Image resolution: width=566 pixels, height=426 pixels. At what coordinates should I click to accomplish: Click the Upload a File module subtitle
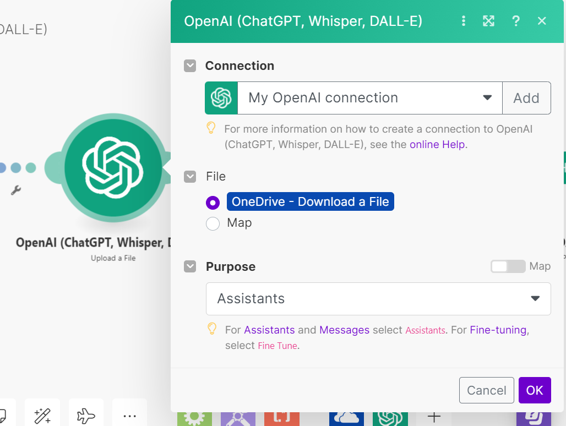[x=113, y=258]
